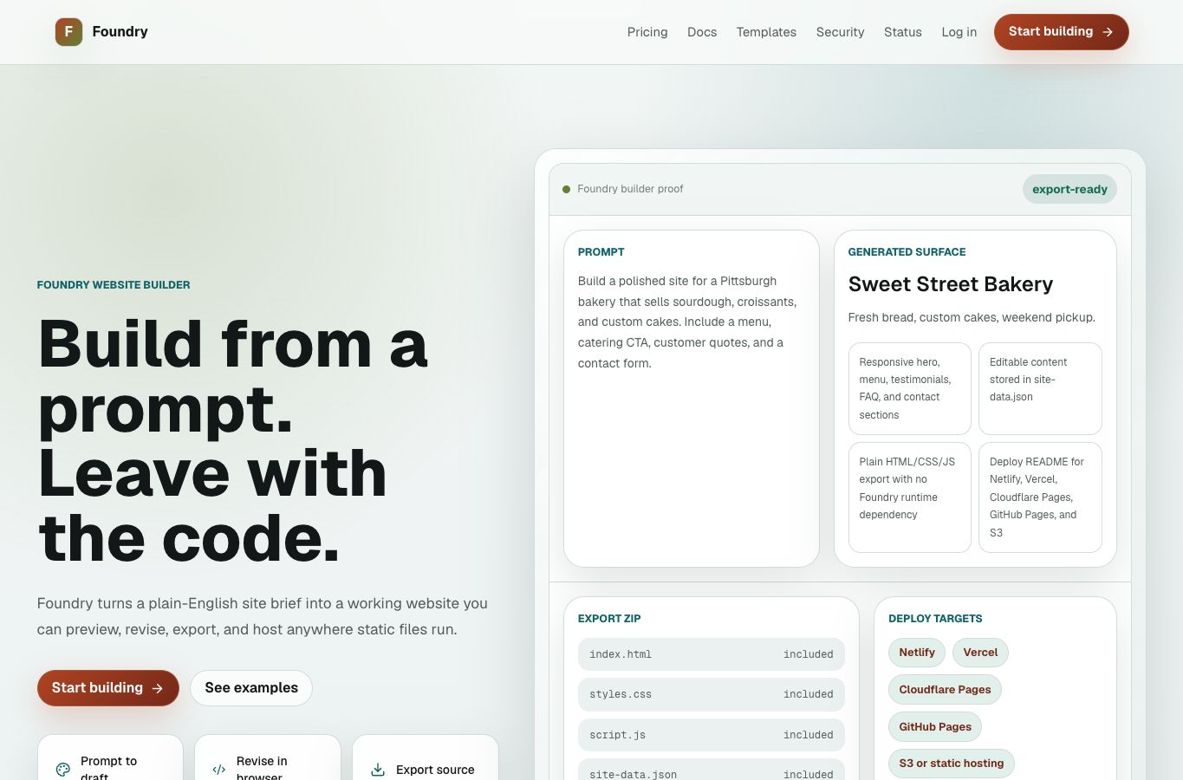Click the Revise in browser card
Screen dimensions: 1183x780
[x=268, y=758]
